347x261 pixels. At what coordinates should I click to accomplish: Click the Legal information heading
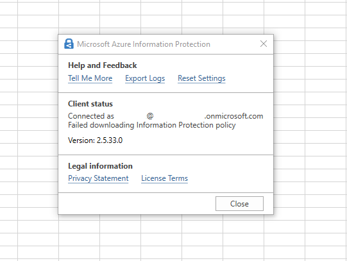click(100, 166)
